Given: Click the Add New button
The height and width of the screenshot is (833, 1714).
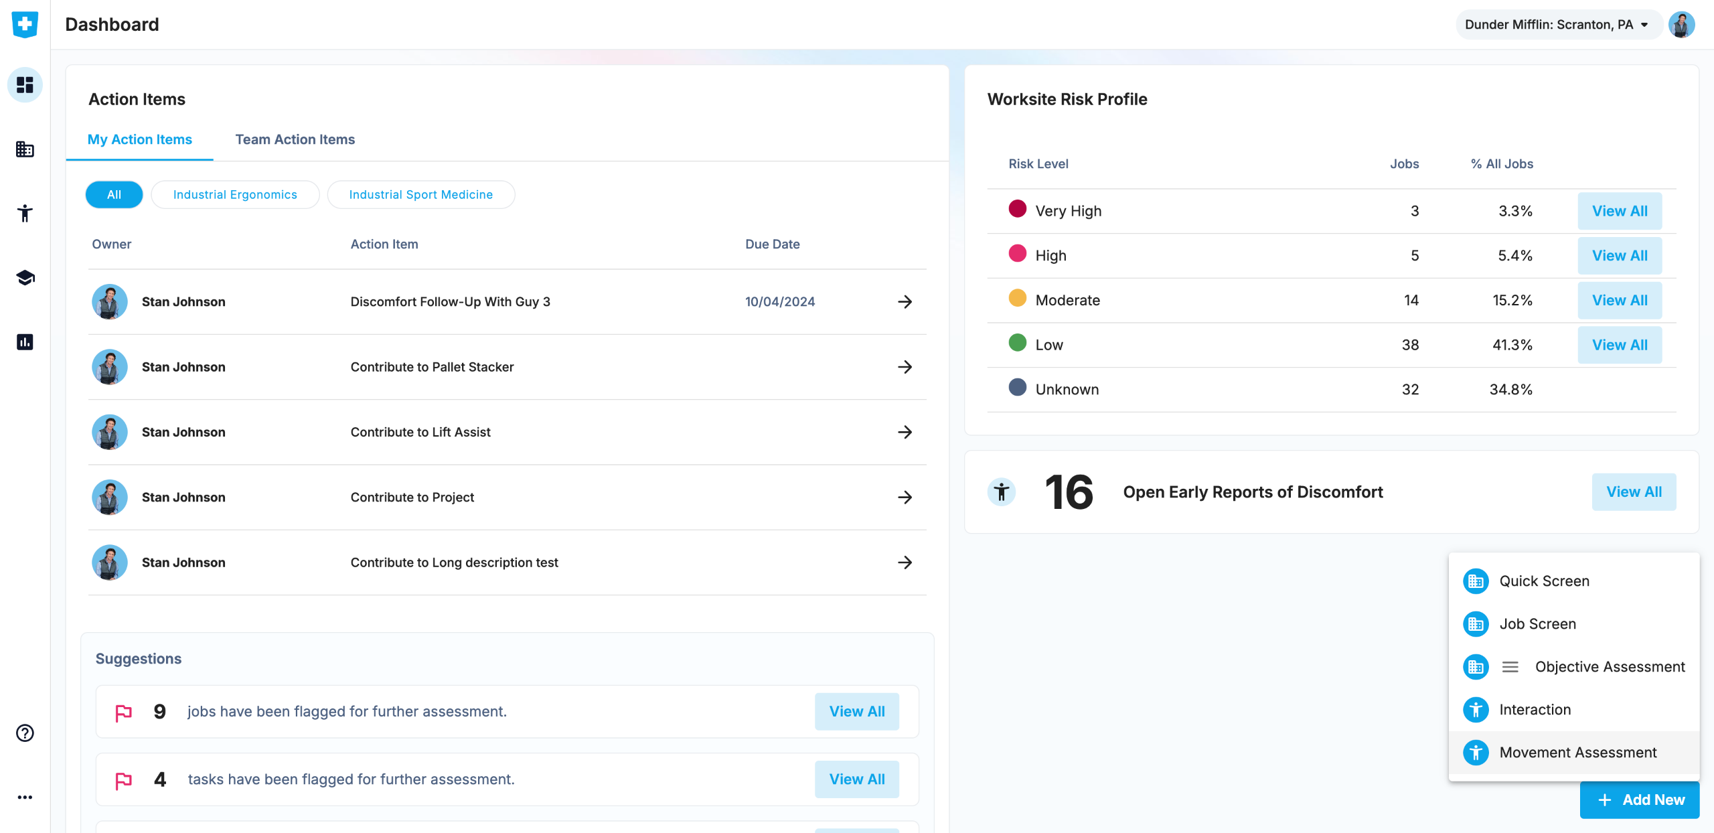Looking at the screenshot, I should click(x=1640, y=800).
